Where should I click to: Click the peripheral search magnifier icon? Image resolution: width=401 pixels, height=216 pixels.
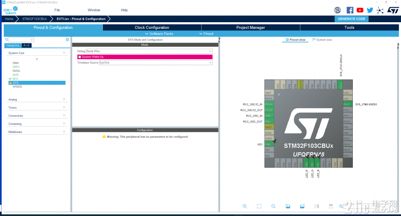pyautogui.click(x=7, y=40)
